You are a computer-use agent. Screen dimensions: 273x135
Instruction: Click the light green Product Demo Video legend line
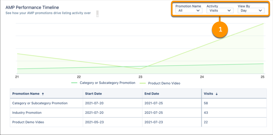(x=143, y=83)
